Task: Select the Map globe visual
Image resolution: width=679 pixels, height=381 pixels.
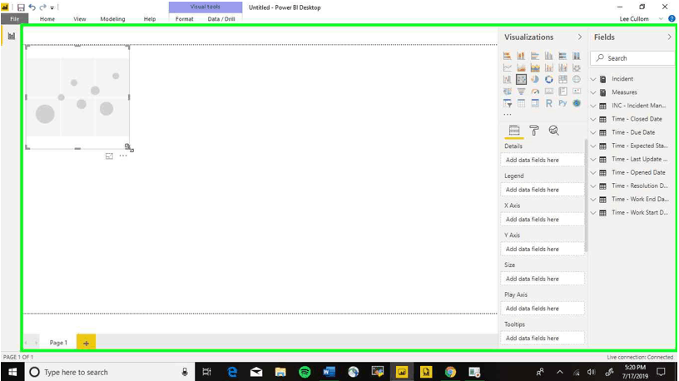Action: pos(577,79)
